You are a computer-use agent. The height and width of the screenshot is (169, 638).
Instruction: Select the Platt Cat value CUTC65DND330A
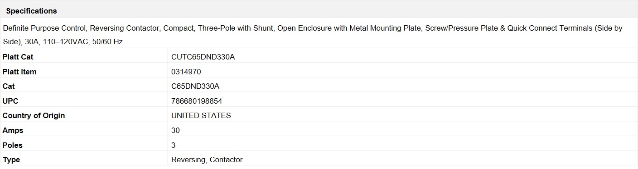(x=203, y=57)
